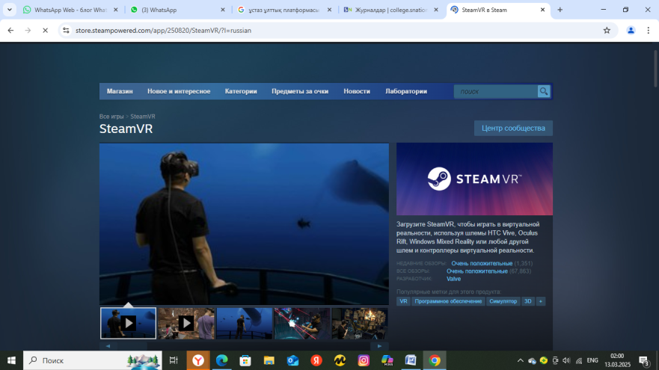
Task: Open Instagram from the taskbar
Action: (x=364, y=360)
